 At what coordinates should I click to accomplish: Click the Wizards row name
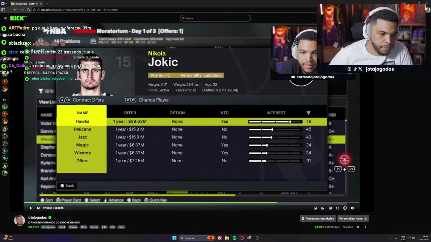[82, 153]
